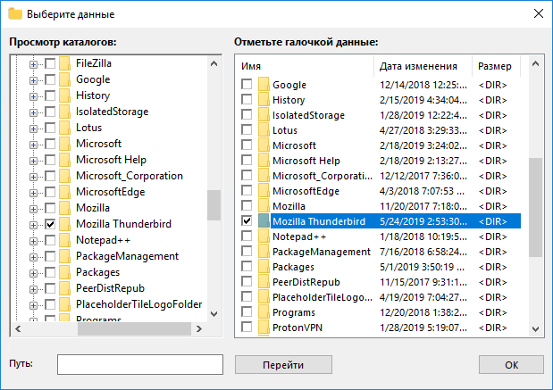Sort list by Дата изменения column header
553x390 pixels.
(423, 66)
